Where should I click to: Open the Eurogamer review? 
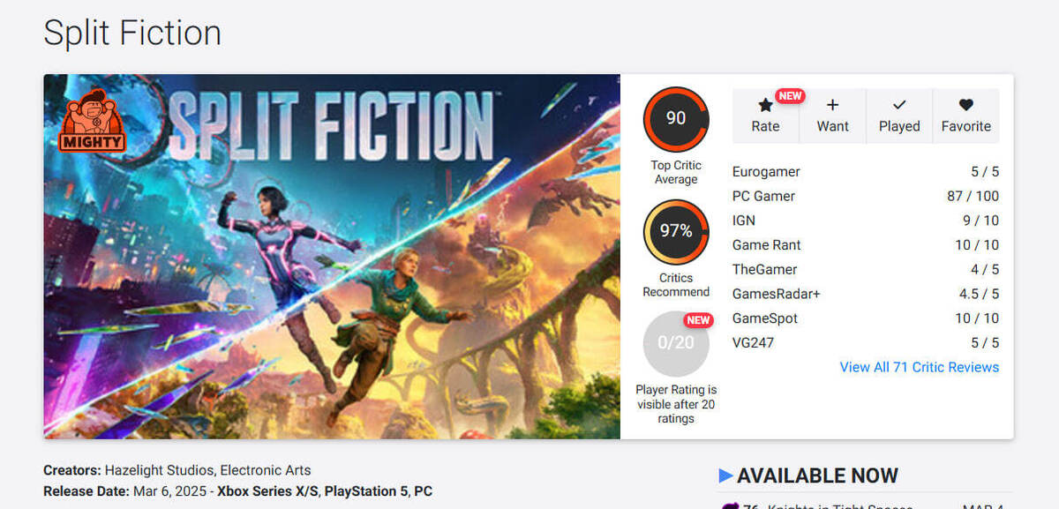[x=766, y=172]
